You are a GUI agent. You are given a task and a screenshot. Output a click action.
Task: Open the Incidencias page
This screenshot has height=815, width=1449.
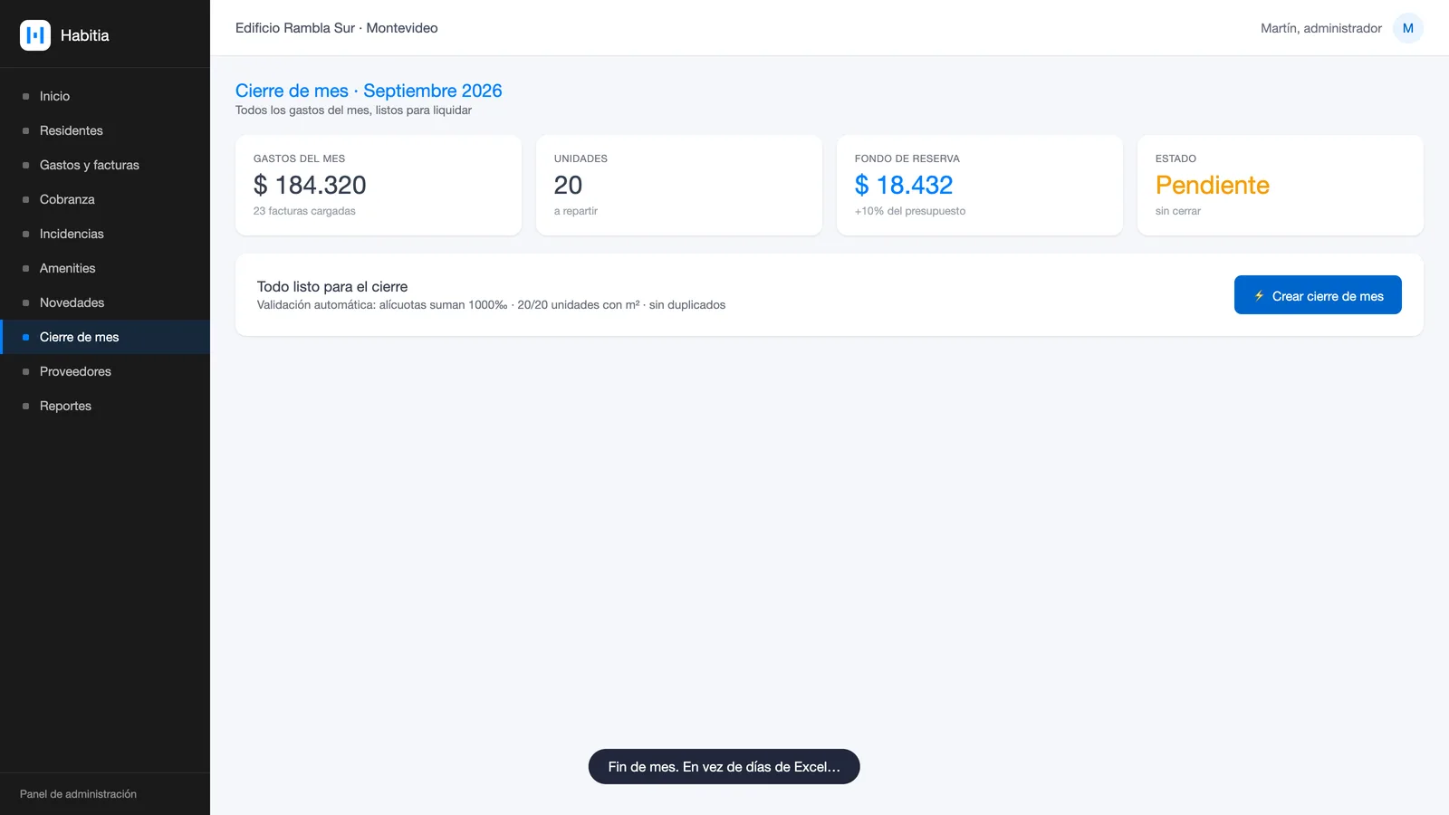coord(105,234)
